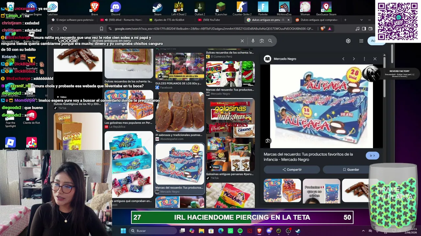Close the Mercado Negro image preview
This screenshot has height=236, width=421.
[x=375, y=59]
